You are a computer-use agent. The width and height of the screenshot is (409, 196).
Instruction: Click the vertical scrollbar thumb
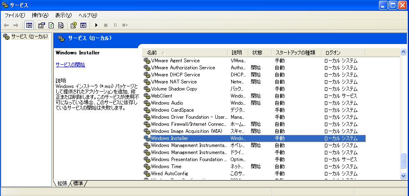coord(404,161)
